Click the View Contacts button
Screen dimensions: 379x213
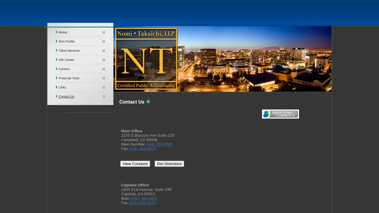[135, 164]
